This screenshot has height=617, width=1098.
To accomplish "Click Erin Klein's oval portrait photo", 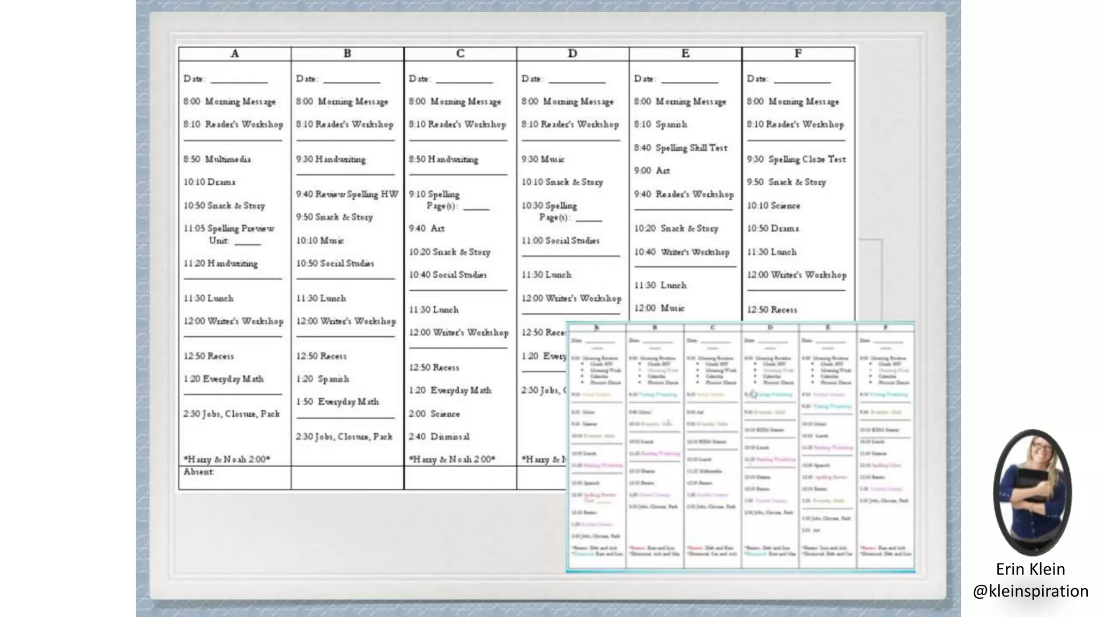I will pos(1032,492).
